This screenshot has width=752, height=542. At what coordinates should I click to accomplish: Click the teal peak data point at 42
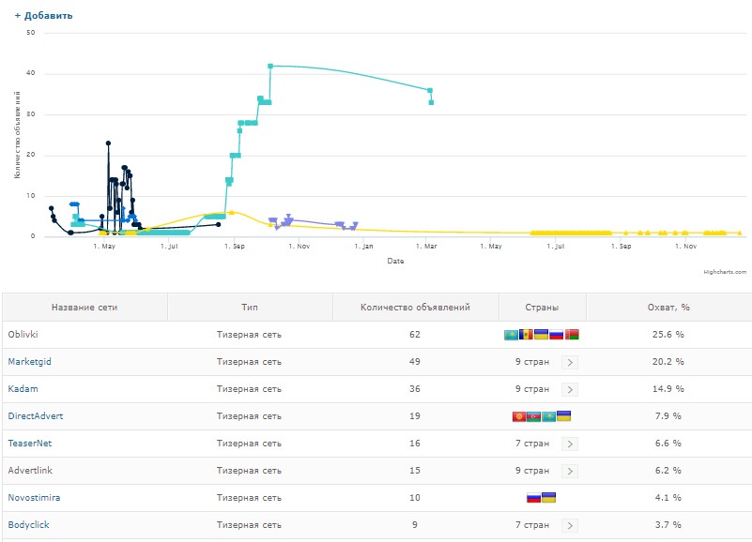pyautogui.click(x=270, y=67)
